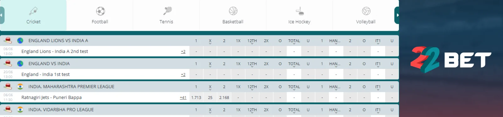Open the Football sport icon

[100, 11]
